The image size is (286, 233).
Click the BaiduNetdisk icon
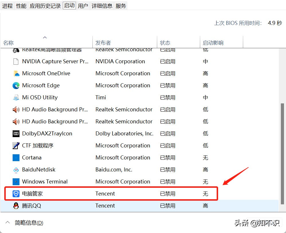pyautogui.click(x=16, y=169)
